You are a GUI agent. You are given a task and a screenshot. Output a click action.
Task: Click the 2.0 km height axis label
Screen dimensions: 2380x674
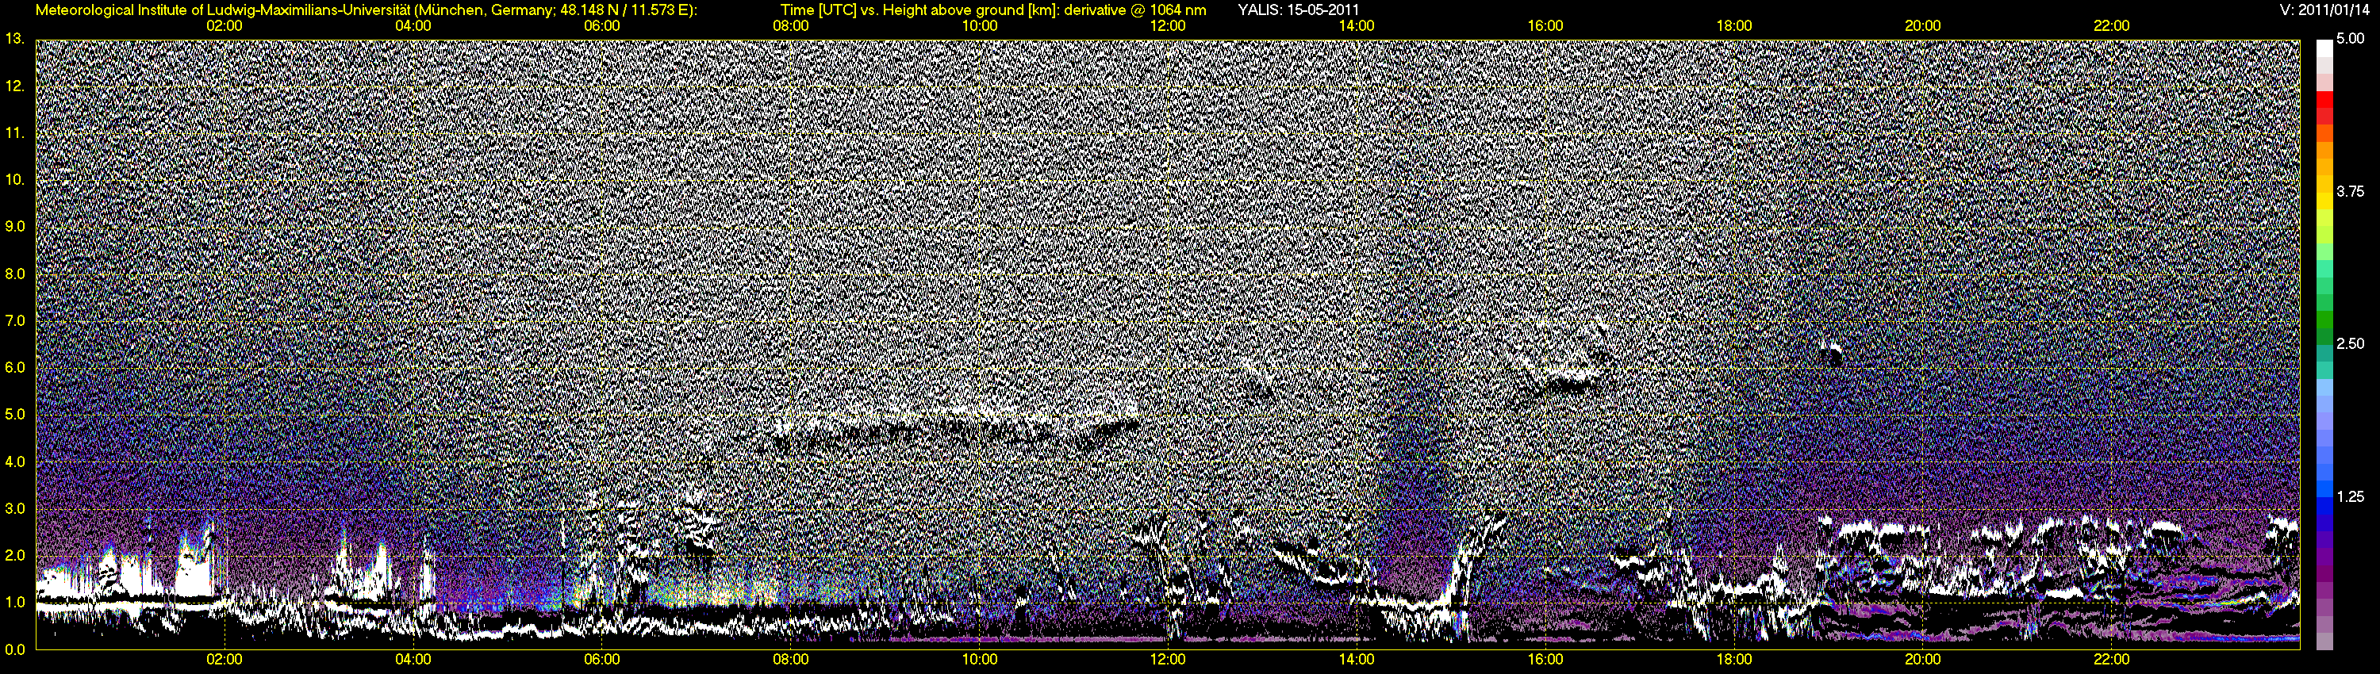(15, 555)
